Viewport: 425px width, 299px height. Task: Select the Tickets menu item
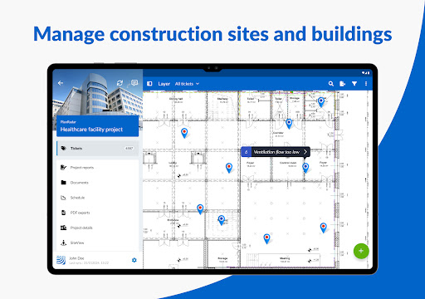97,149
